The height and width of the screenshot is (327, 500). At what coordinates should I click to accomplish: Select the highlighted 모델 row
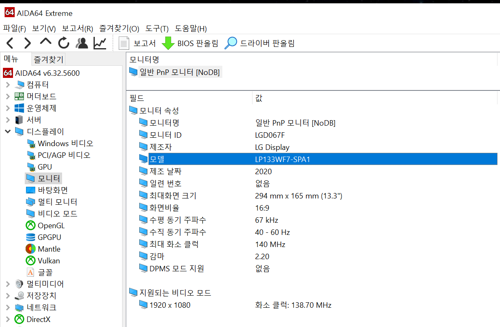318,159
